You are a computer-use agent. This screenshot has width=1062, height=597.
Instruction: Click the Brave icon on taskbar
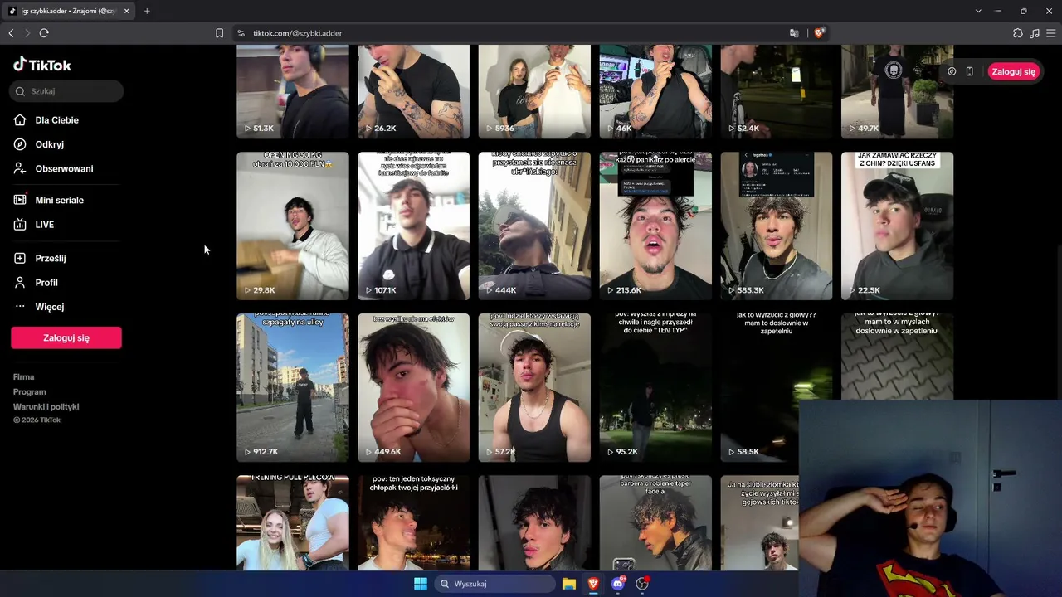[593, 584]
